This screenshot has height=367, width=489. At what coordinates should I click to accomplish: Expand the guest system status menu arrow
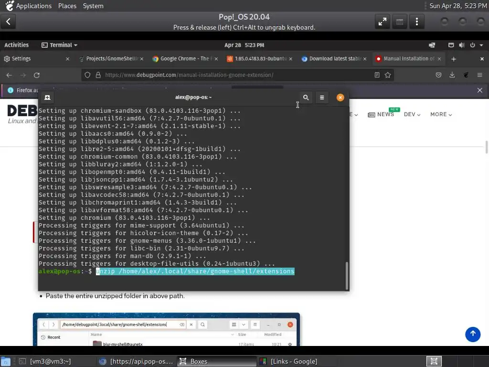(481, 45)
